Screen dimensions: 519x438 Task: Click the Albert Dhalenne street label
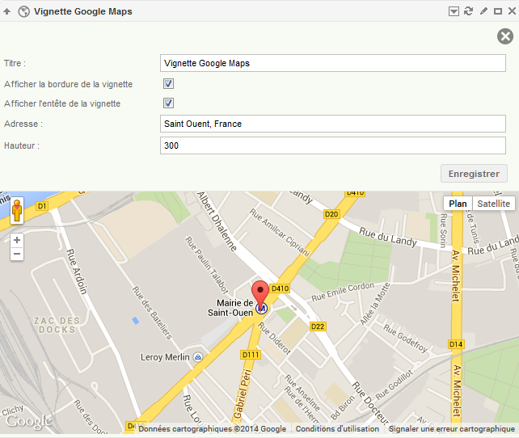click(x=217, y=221)
